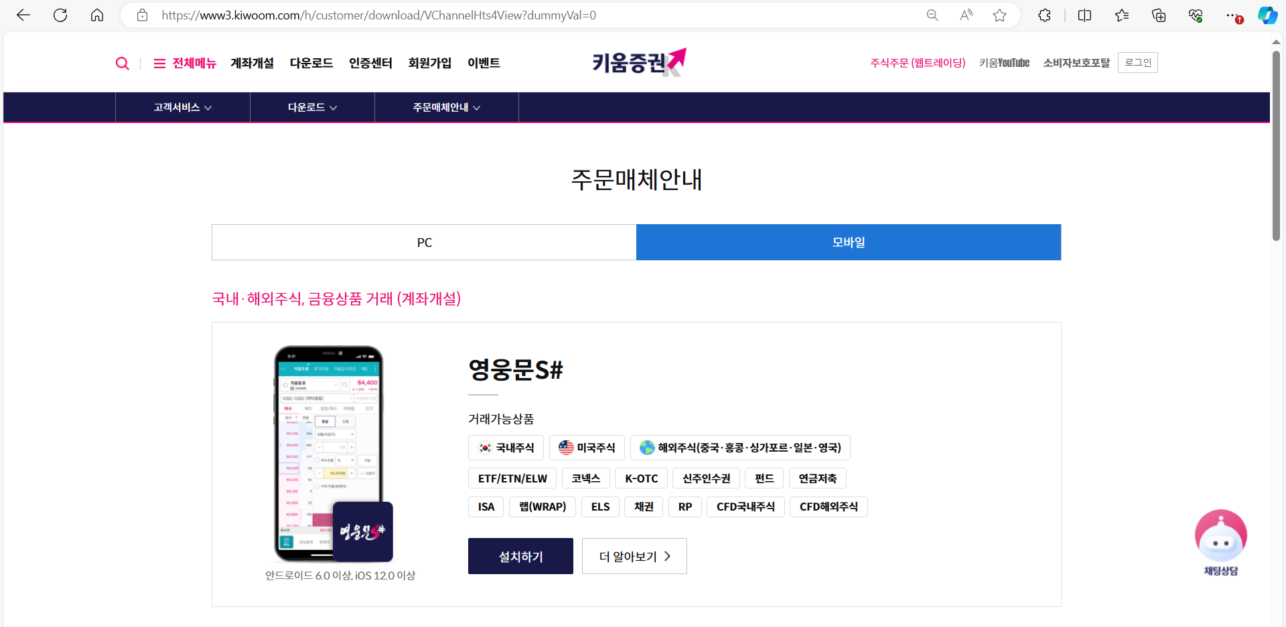Open the 채팅상담 chatbot icon
The image size is (1286, 627).
click(1221, 543)
